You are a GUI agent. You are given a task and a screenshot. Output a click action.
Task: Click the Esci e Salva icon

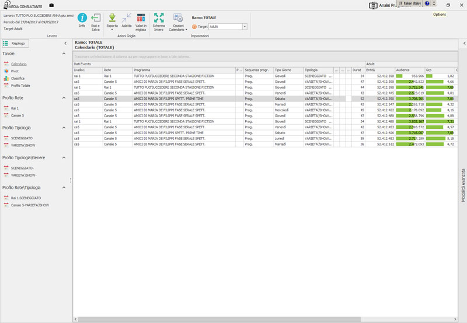tap(96, 19)
